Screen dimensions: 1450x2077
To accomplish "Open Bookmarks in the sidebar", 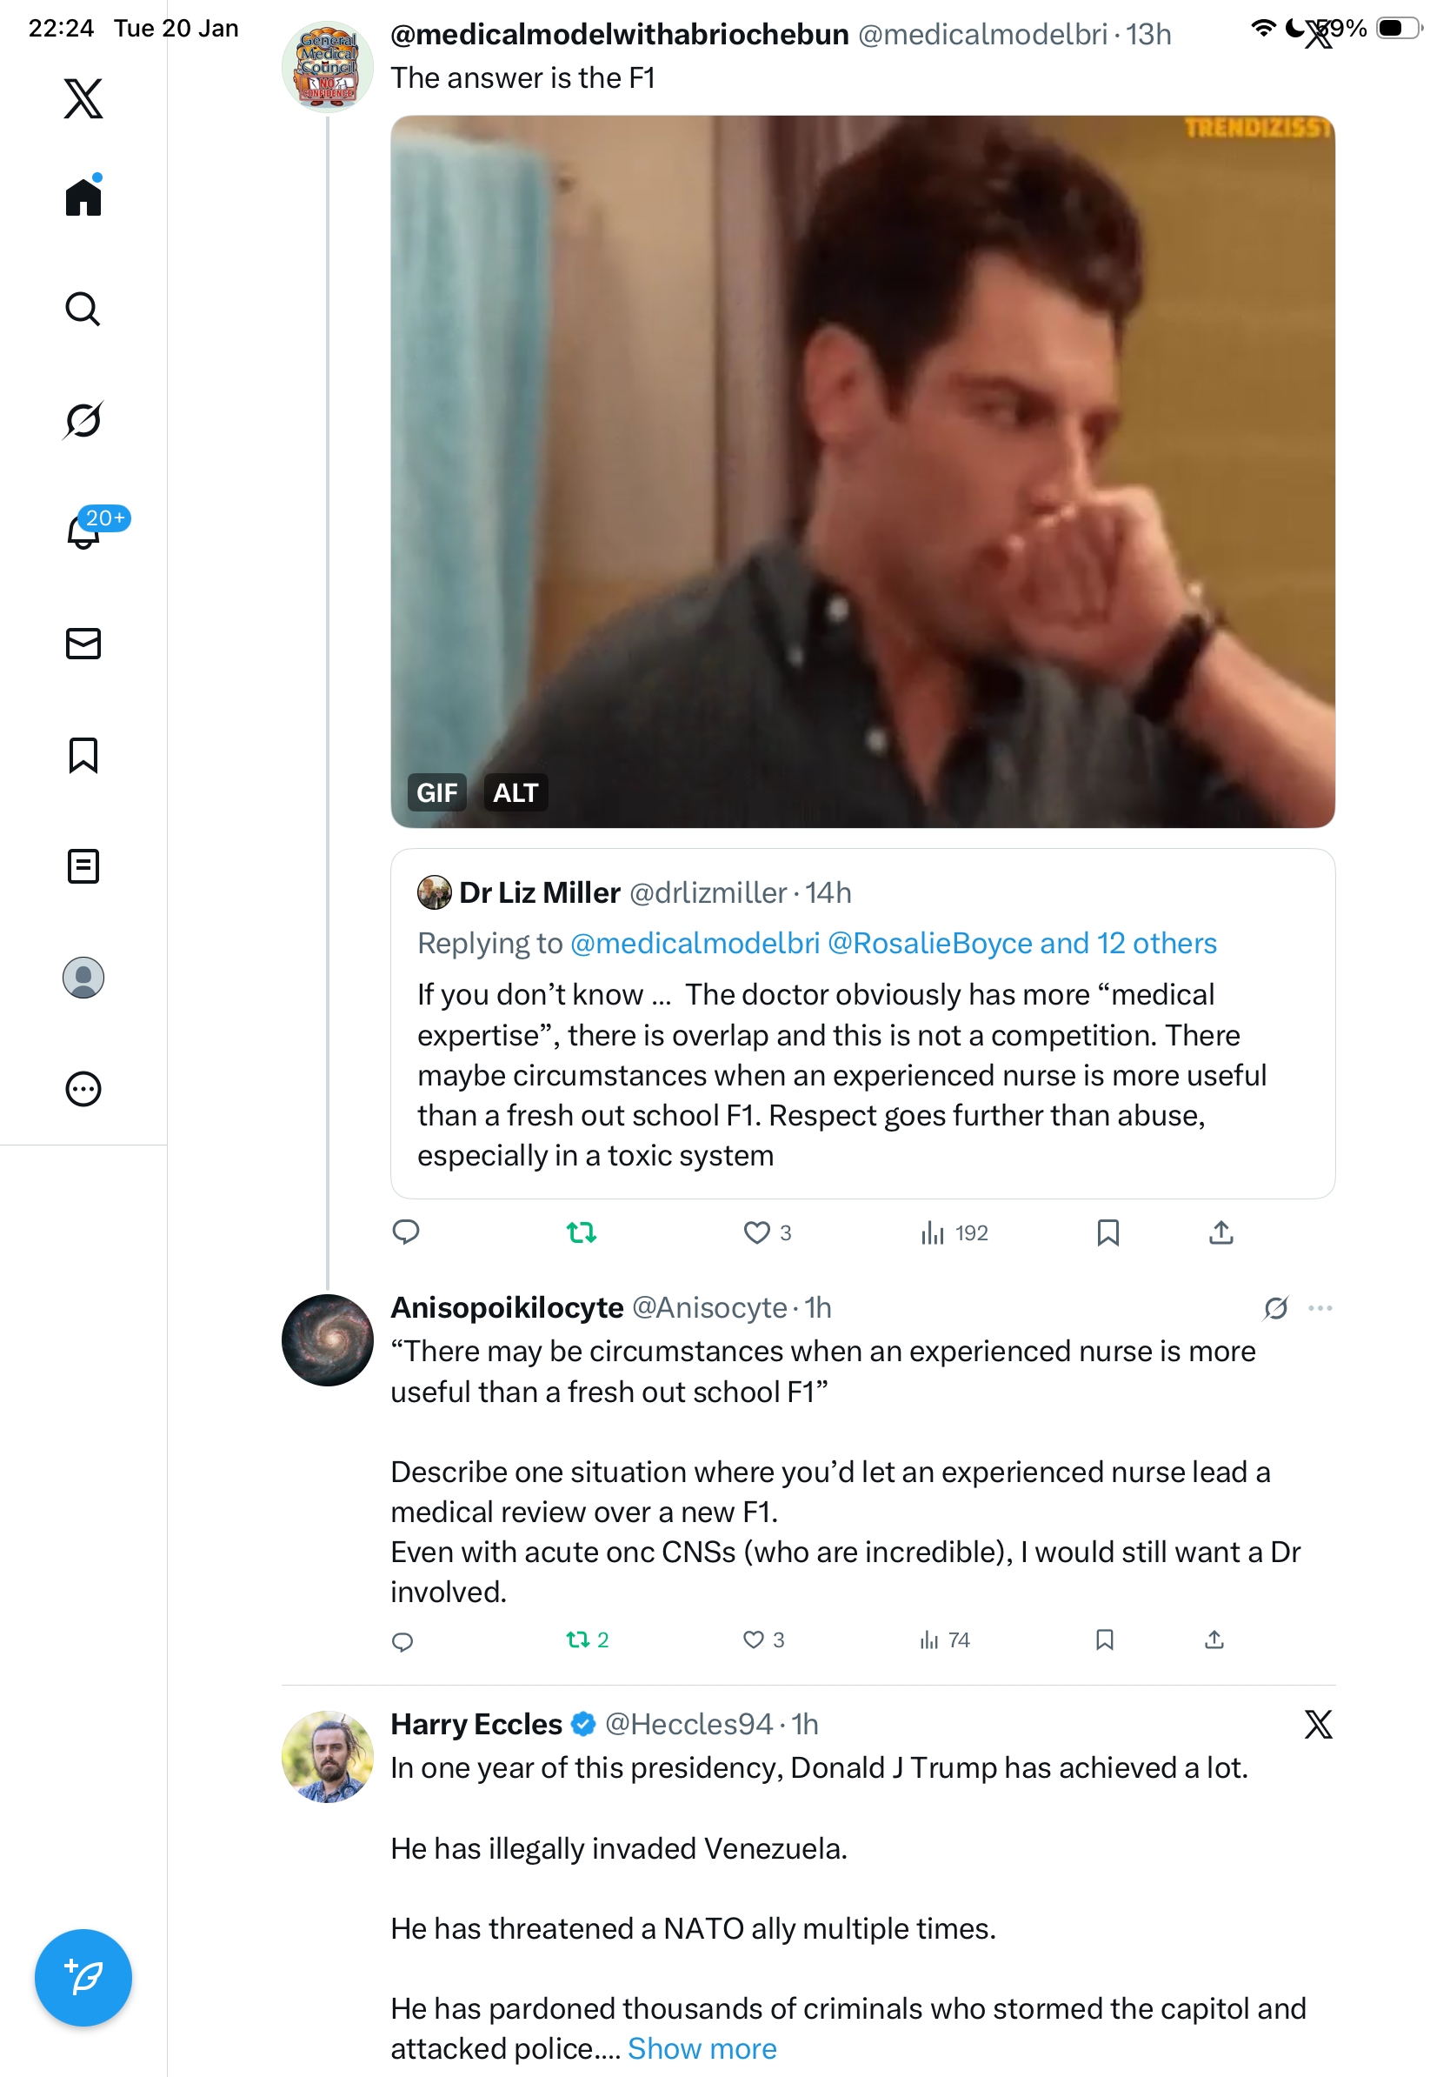I will click(83, 754).
